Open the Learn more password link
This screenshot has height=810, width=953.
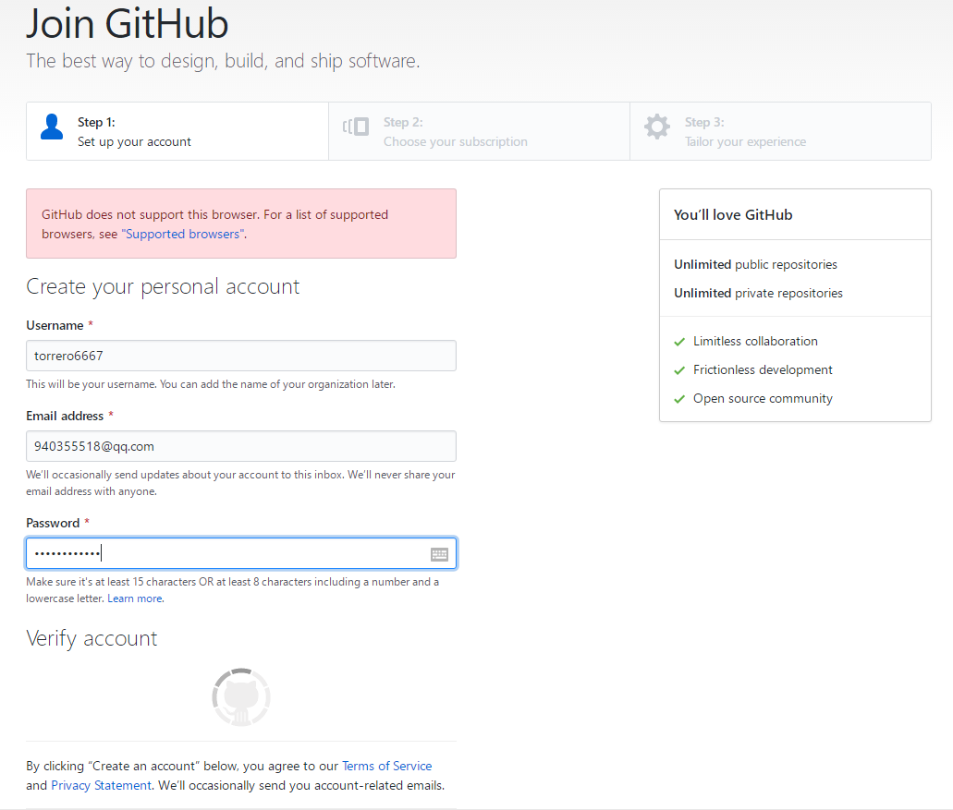tap(135, 598)
